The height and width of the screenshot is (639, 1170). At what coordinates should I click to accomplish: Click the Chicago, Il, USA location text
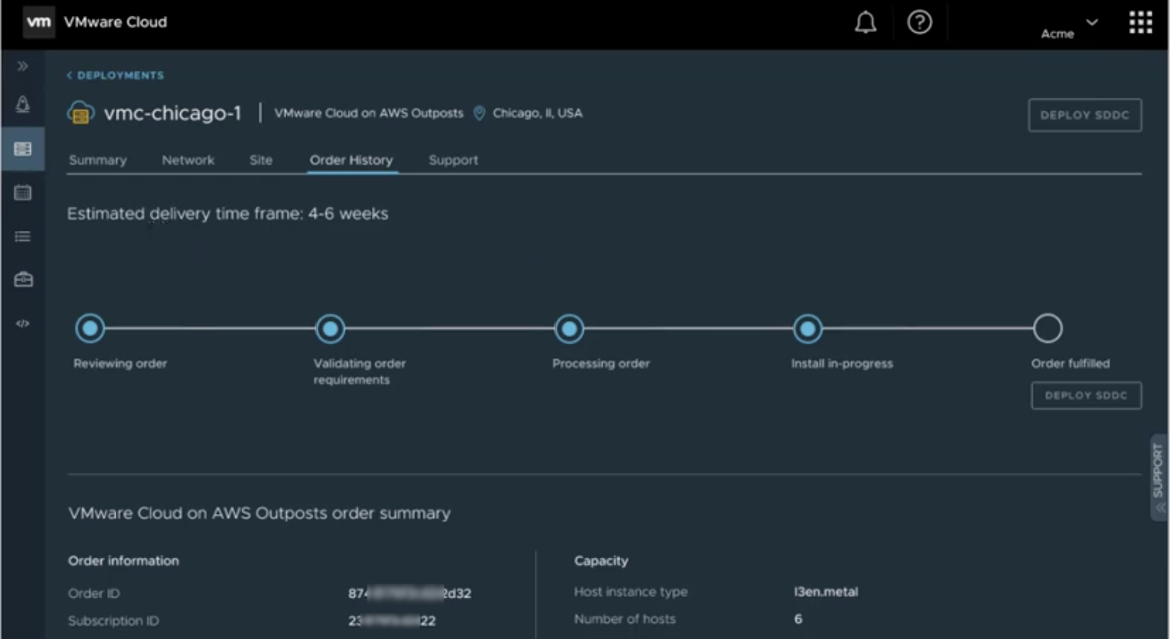coord(538,113)
